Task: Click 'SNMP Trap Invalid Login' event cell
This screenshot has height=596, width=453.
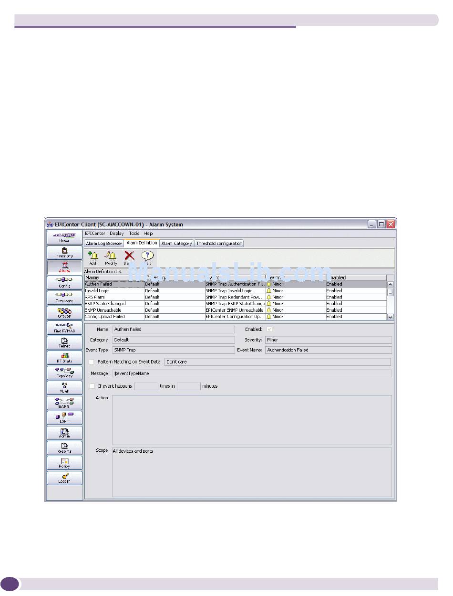Action: click(x=236, y=291)
